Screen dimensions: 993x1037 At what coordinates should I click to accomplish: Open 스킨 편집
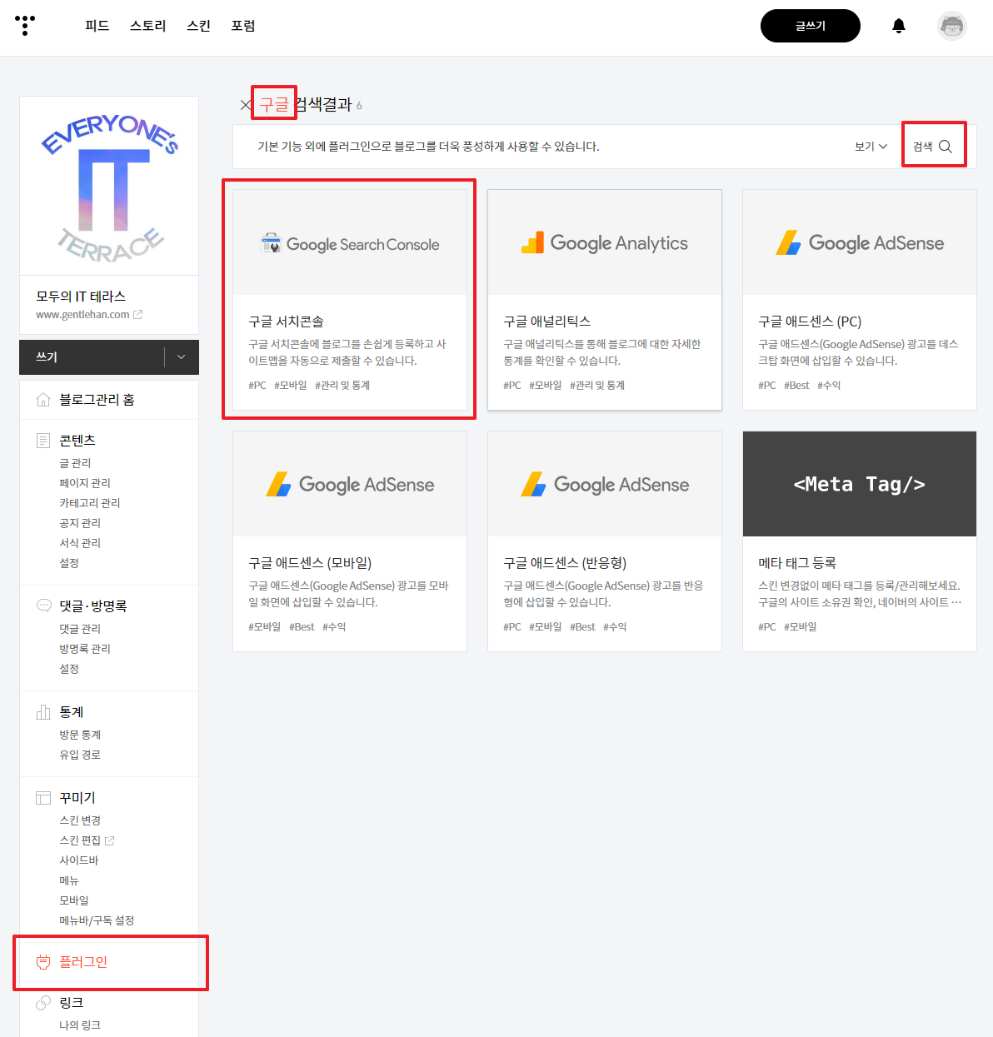tap(80, 840)
